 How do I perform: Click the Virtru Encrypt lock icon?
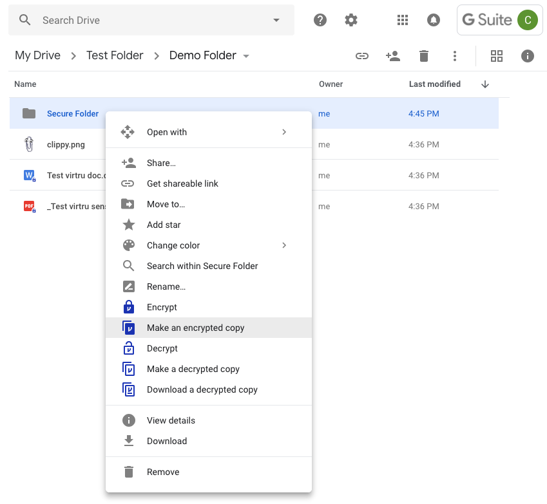[129, 307]
